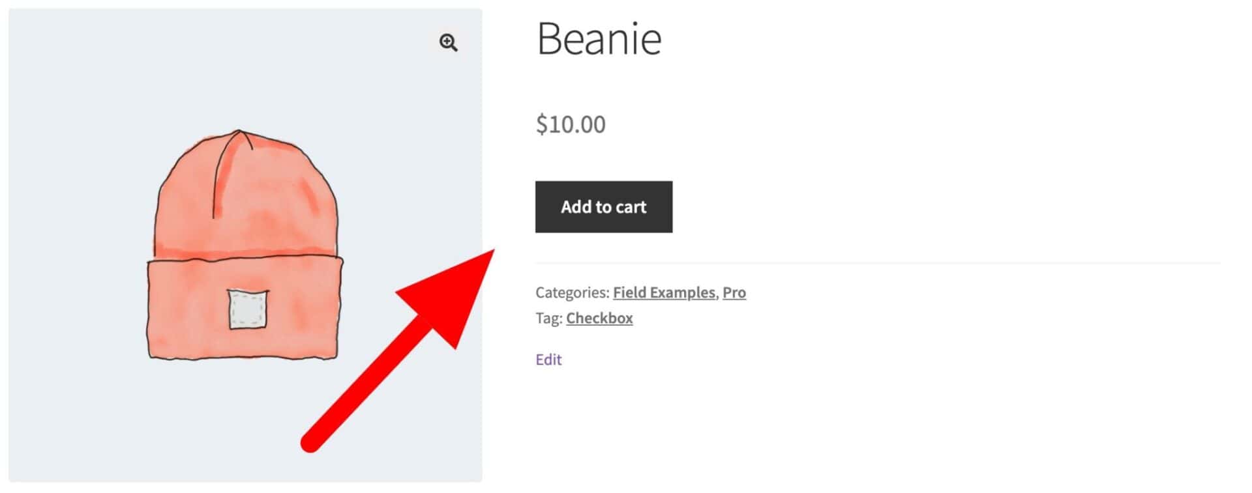The width and height of the screenshot is (1252, 493).
Task: Click the $10.00 price text
Action: click(x=571, y=124)
